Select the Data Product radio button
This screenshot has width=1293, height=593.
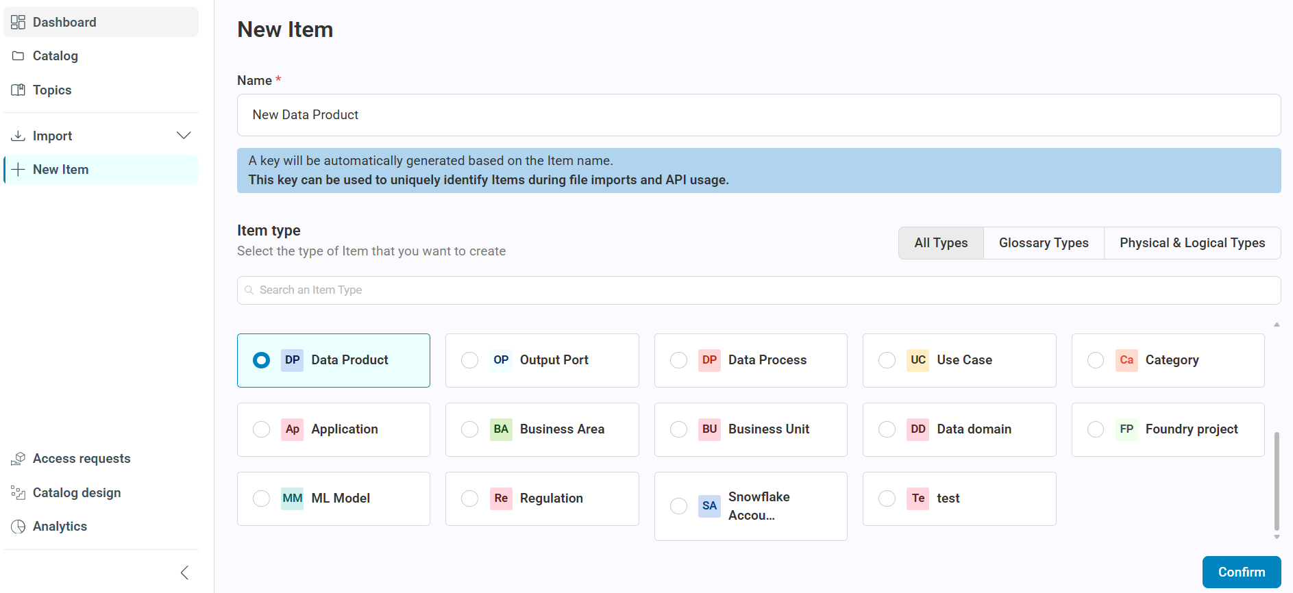[x=261, y=360]
